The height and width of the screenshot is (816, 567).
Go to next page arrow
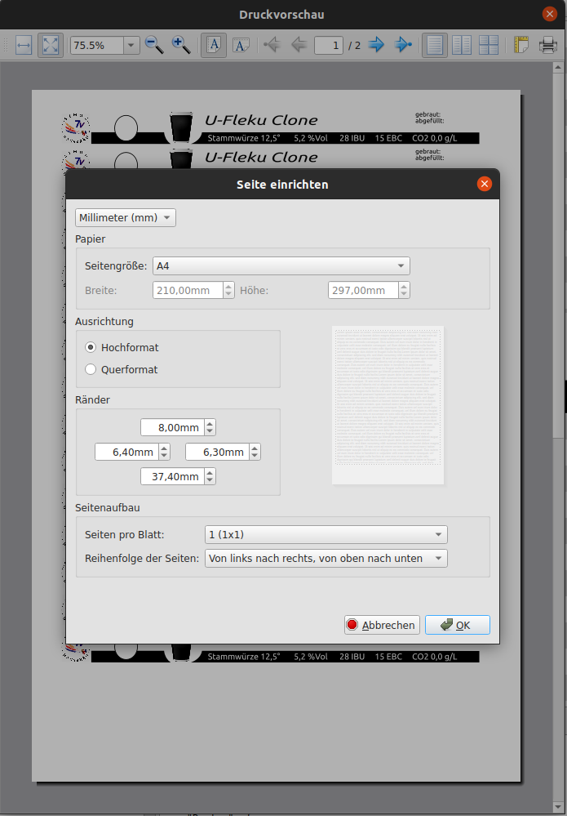376,45
